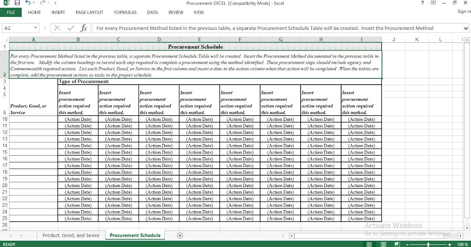This screenshot has height=247, width=471.
Task: Click vertical scrollbar up arrow
Action: pyautogui.click(x=467, y=40)
